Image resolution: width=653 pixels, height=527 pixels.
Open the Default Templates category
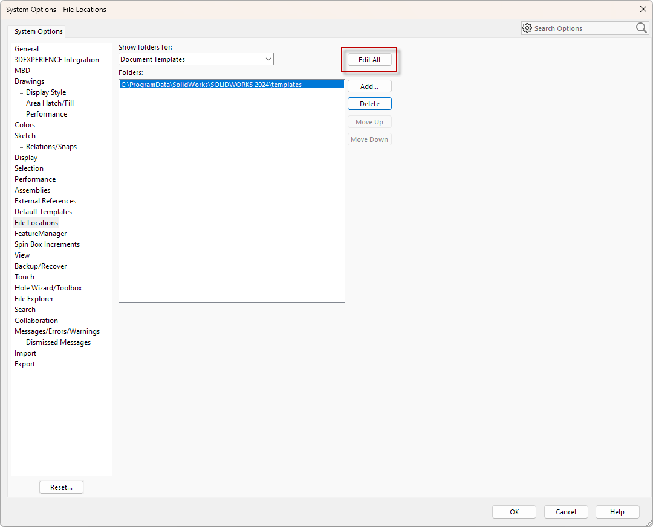(x=43, y=211)
